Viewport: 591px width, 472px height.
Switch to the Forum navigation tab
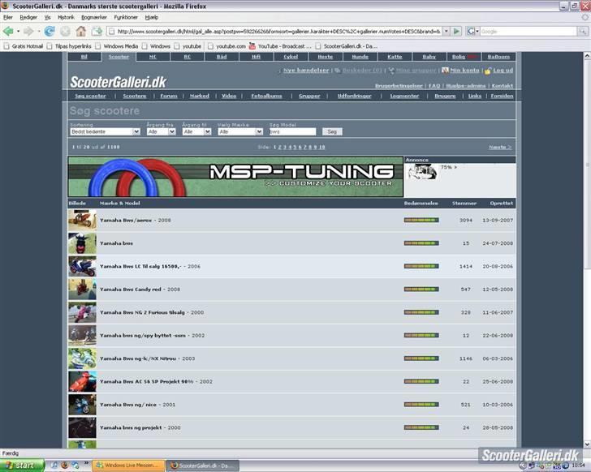coord(168,96)
